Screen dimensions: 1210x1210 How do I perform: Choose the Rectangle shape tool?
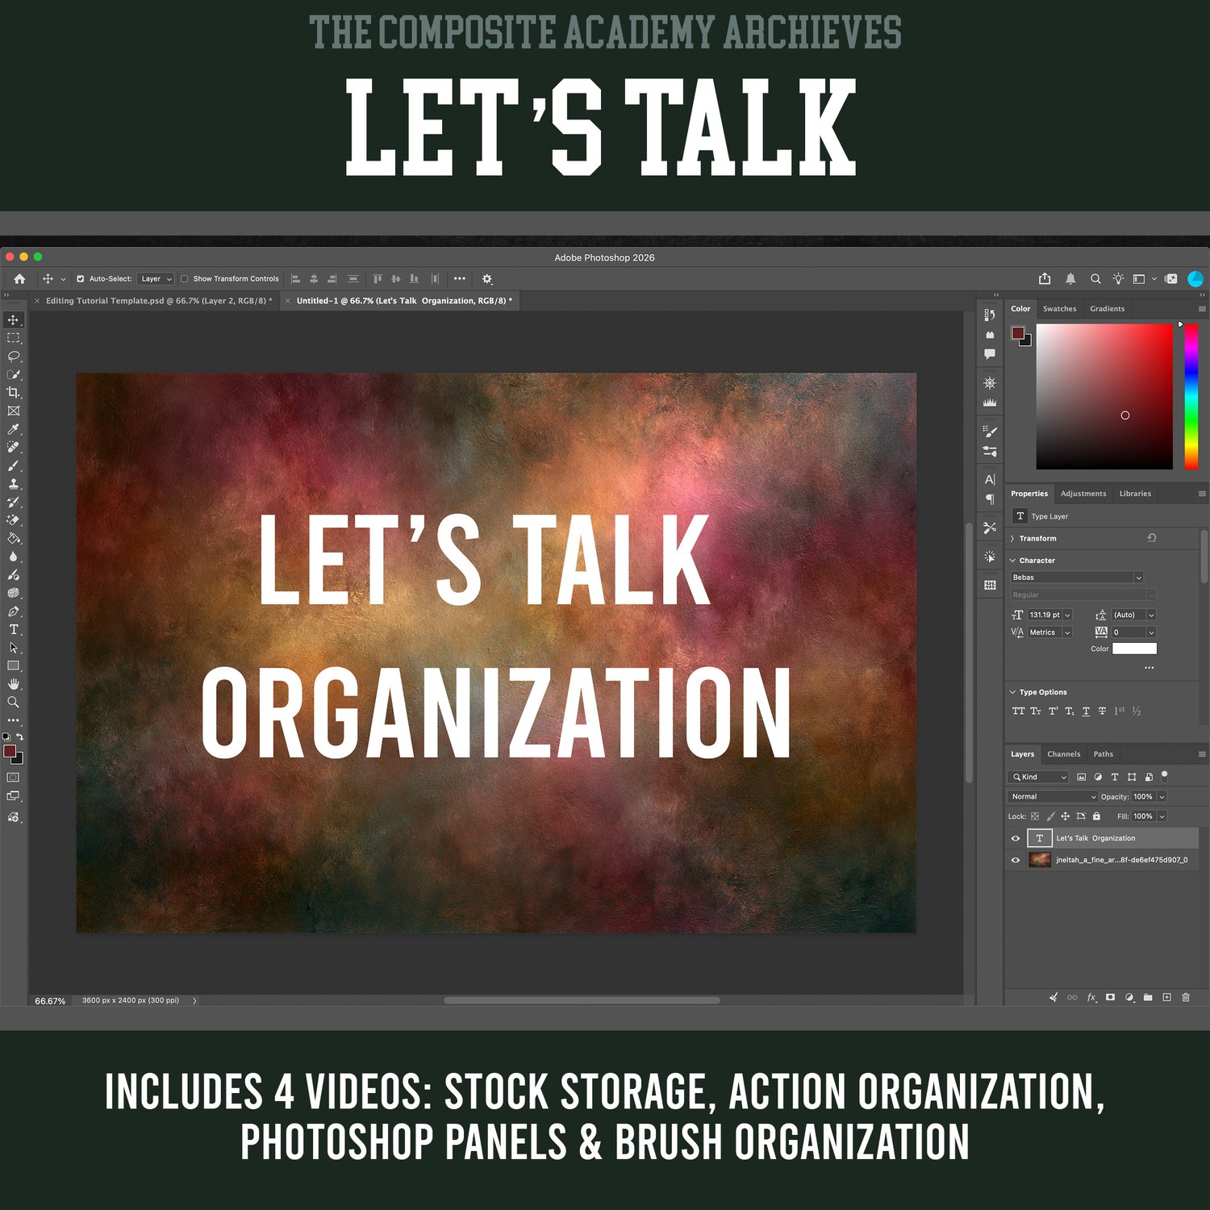[x=14, y=666]
